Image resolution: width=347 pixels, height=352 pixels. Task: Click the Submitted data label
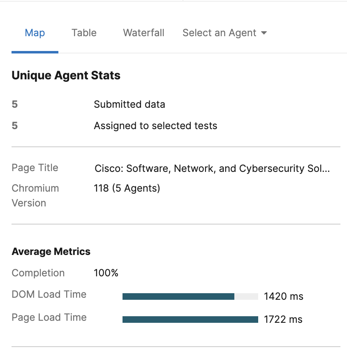click(x=129, y=104)
